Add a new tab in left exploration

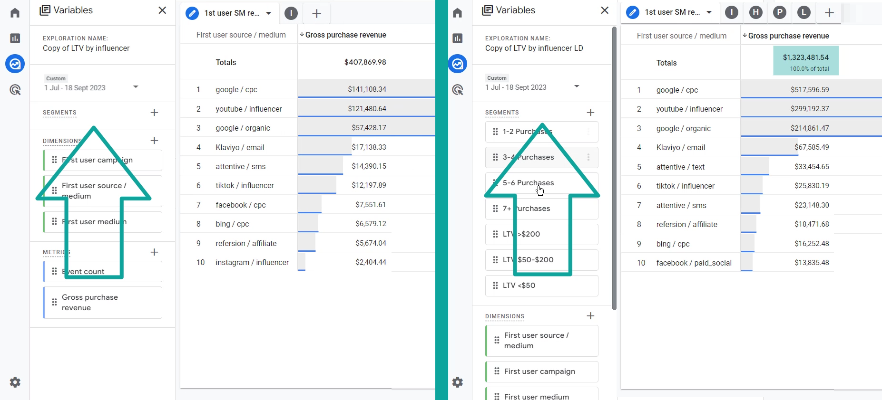click(317, 13)
